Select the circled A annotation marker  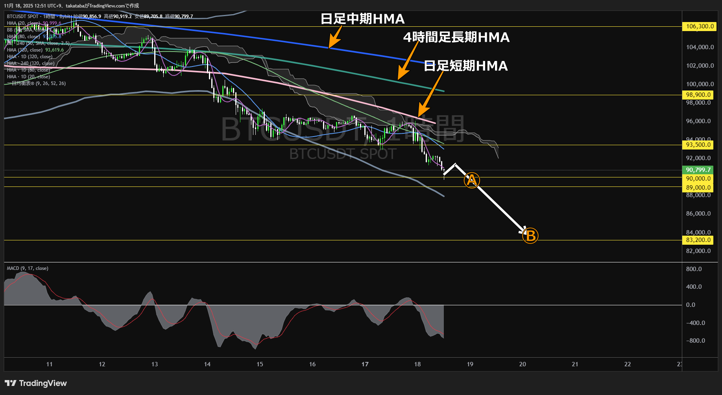point(471,180)
